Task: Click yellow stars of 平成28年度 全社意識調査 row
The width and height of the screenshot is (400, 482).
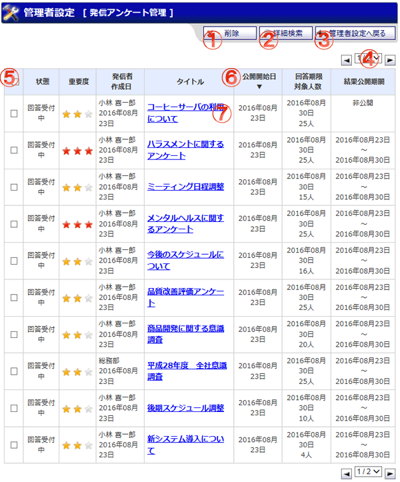Action: [x=77, y=372]
